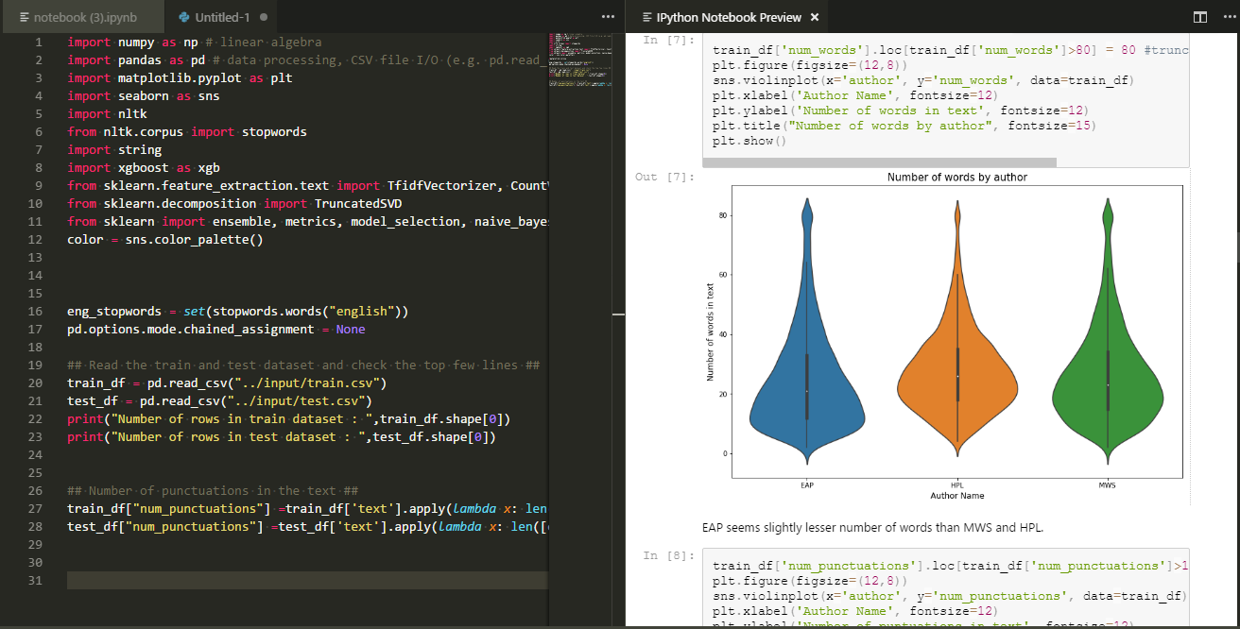Click the document icon on the IPython Notebook Preview tab

[x=646, y=16]
